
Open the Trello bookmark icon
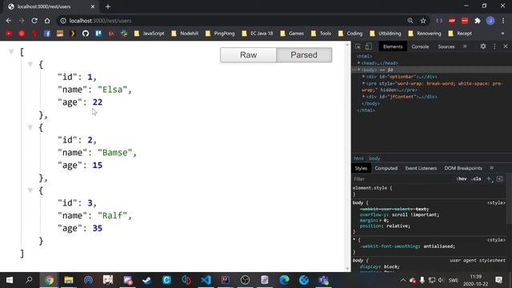point(98,34)
